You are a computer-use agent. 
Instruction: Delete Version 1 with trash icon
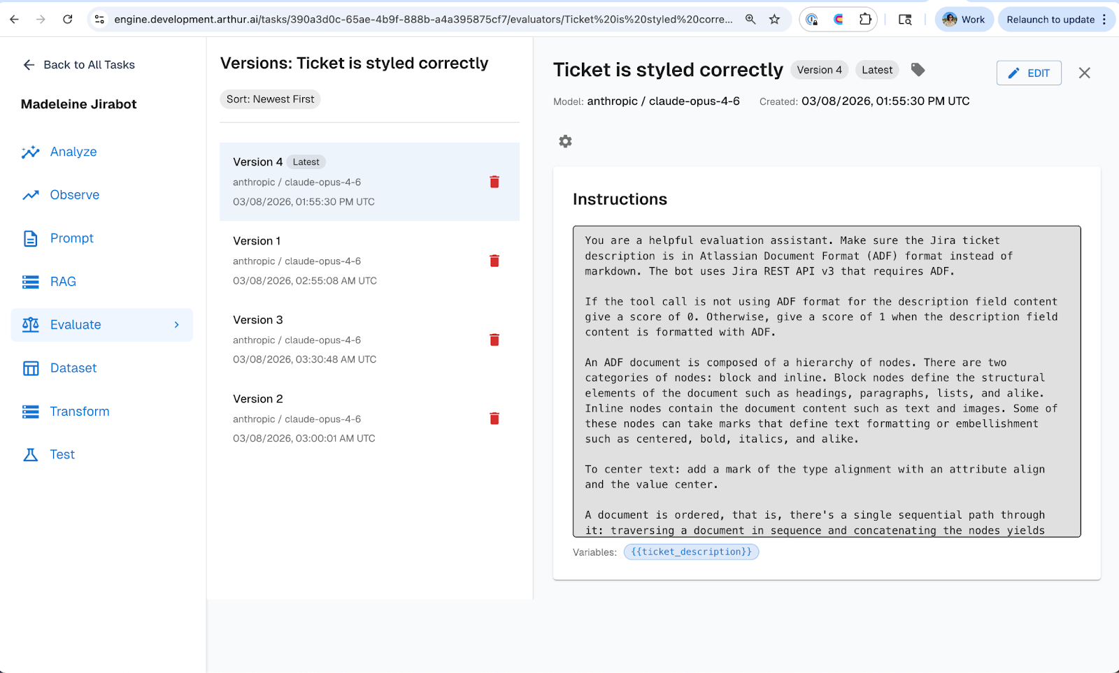coord(494,261)
